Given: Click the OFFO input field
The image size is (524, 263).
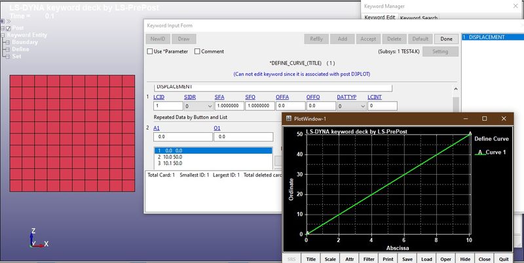Looking at the screenshot, I should [321, 106].
